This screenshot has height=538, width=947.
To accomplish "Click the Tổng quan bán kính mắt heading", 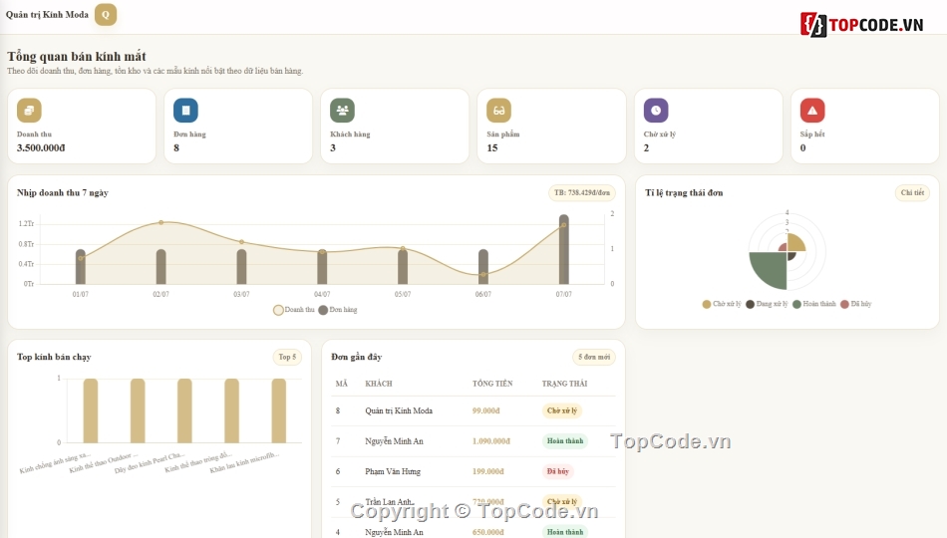I will tap(76, 56).
